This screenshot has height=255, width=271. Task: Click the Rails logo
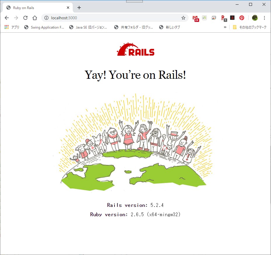coord(136,49)
